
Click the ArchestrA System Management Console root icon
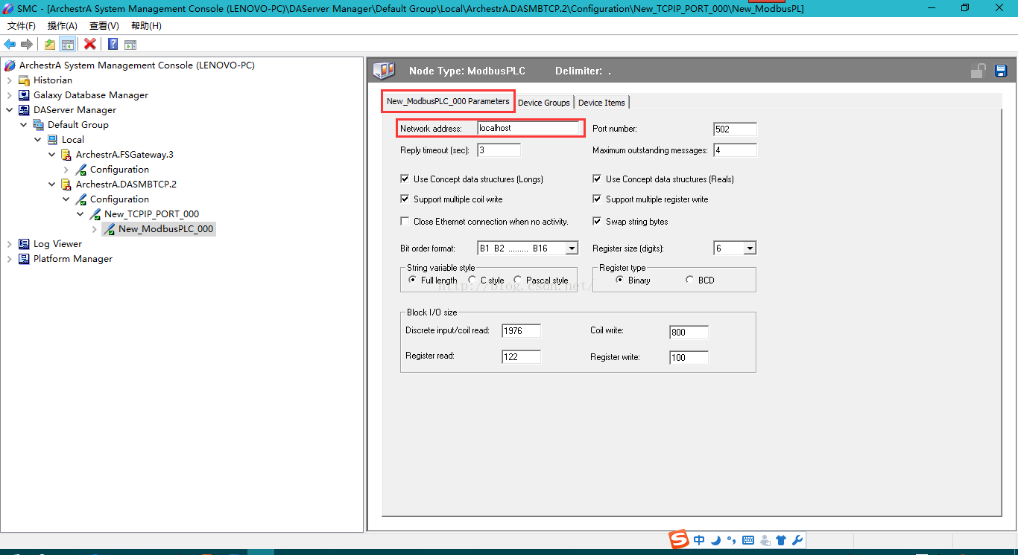(x=10, y=65)
